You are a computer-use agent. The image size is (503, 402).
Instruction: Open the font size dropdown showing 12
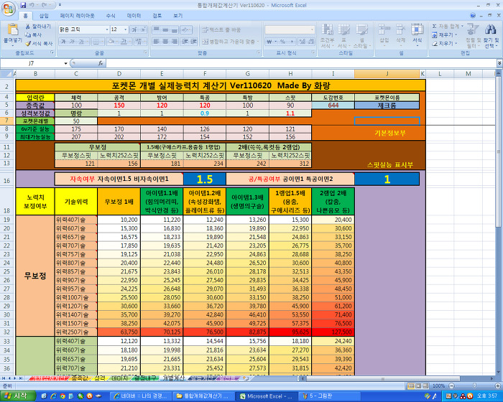click(x=119, y=29)
